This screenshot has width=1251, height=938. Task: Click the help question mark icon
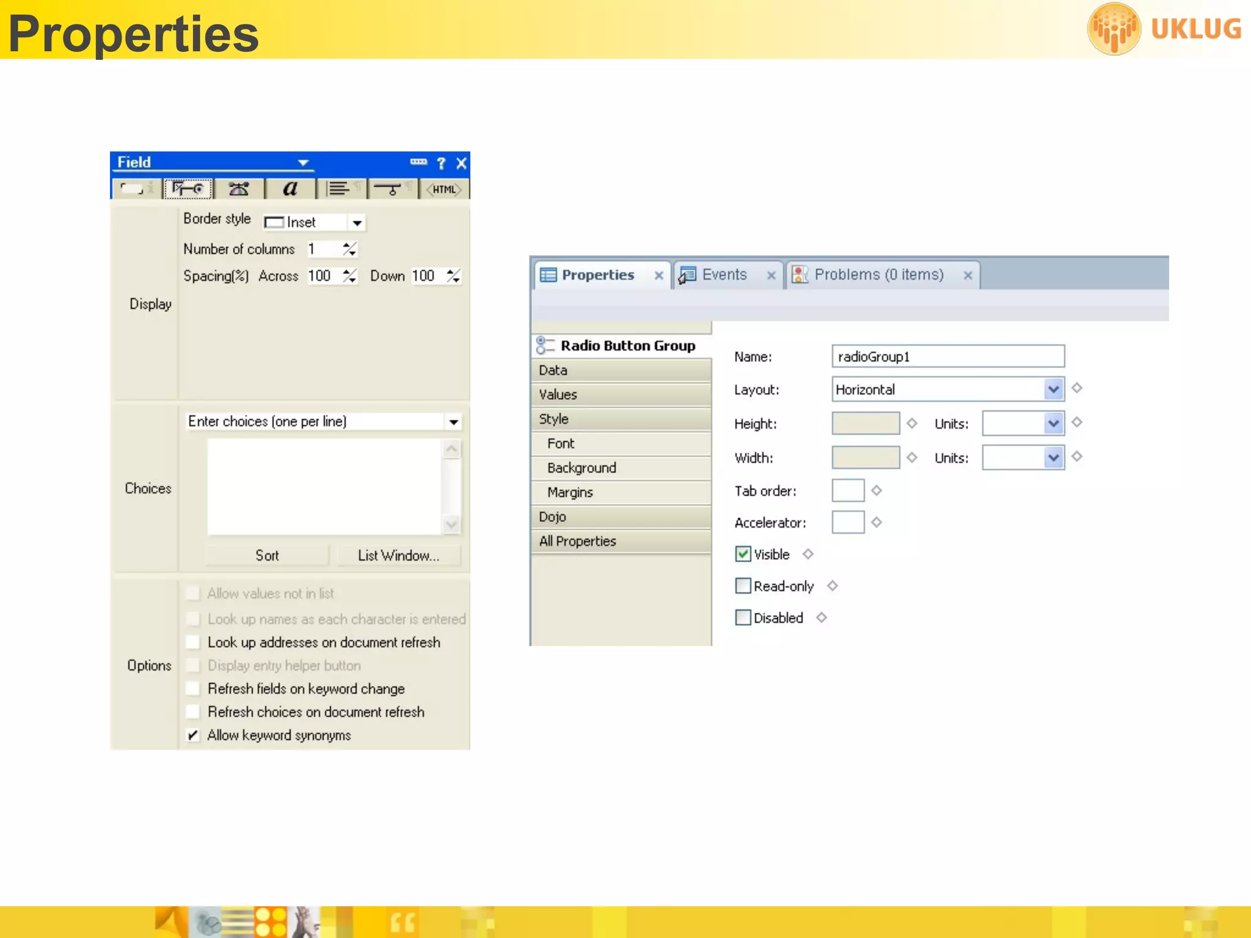click(x=441, y=163)
